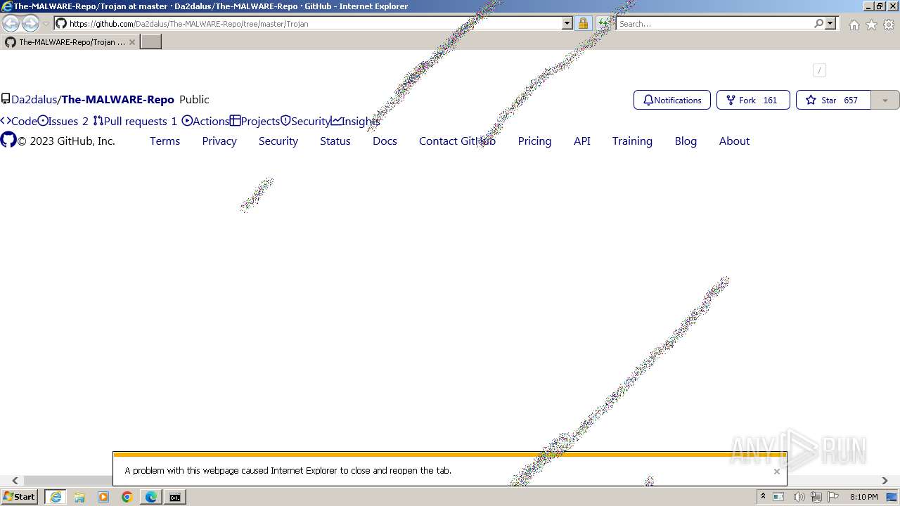Switch to the Insights tab
This screenshot has width=900, height=506.
coord(355,121)
